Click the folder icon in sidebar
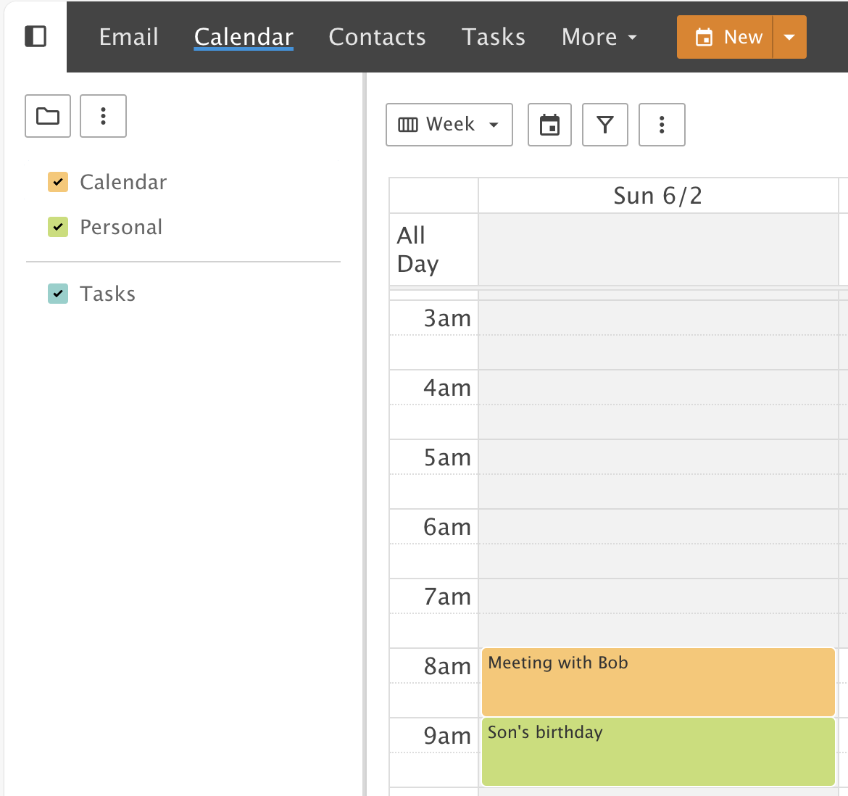Image resolution: width=848 pixels, height=796 pixels. pos(48,116)
